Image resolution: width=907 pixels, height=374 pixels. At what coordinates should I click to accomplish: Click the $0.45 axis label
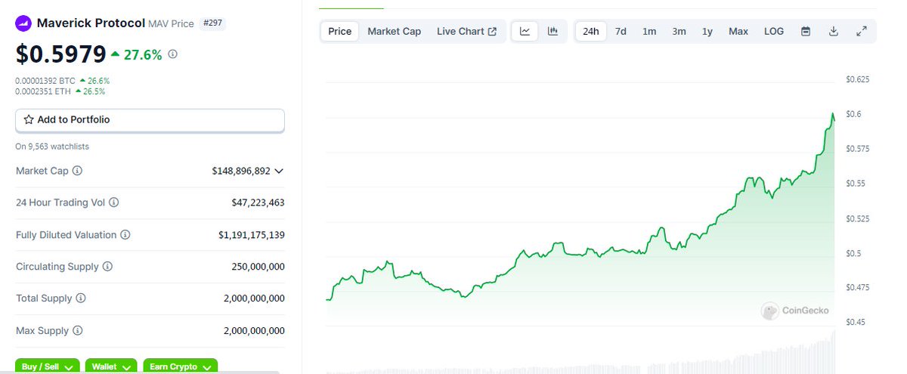click(x=856, y=322)
